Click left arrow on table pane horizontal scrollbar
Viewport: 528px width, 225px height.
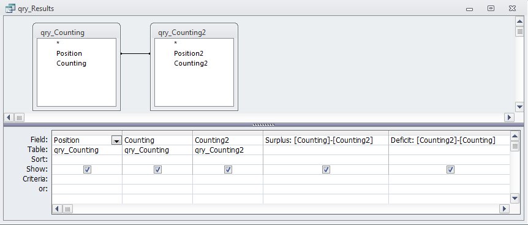[9, 118]
